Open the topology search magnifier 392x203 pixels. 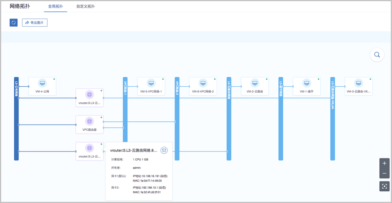pyautogui.click(x=377, y=55)
